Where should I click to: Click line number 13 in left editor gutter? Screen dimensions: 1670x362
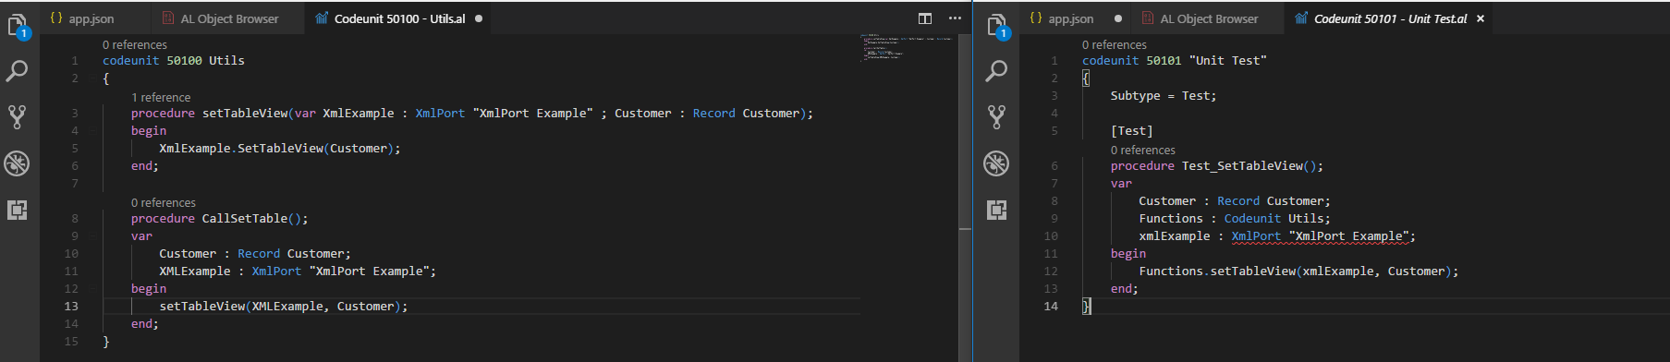71,307
